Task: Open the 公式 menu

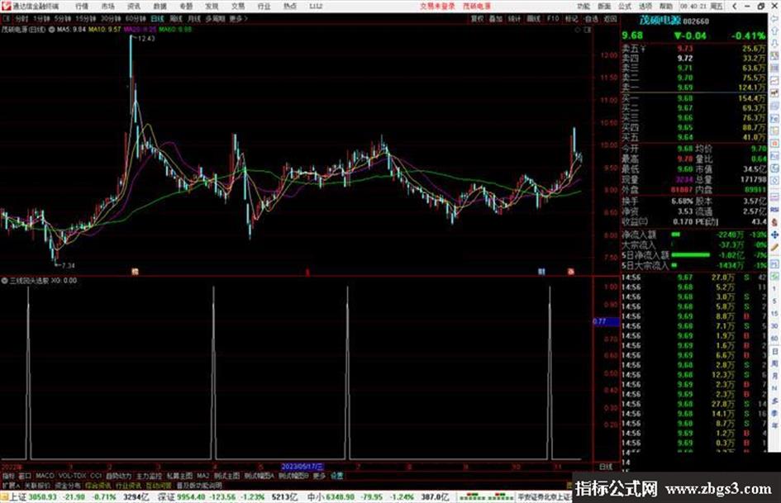Action: 625,6
